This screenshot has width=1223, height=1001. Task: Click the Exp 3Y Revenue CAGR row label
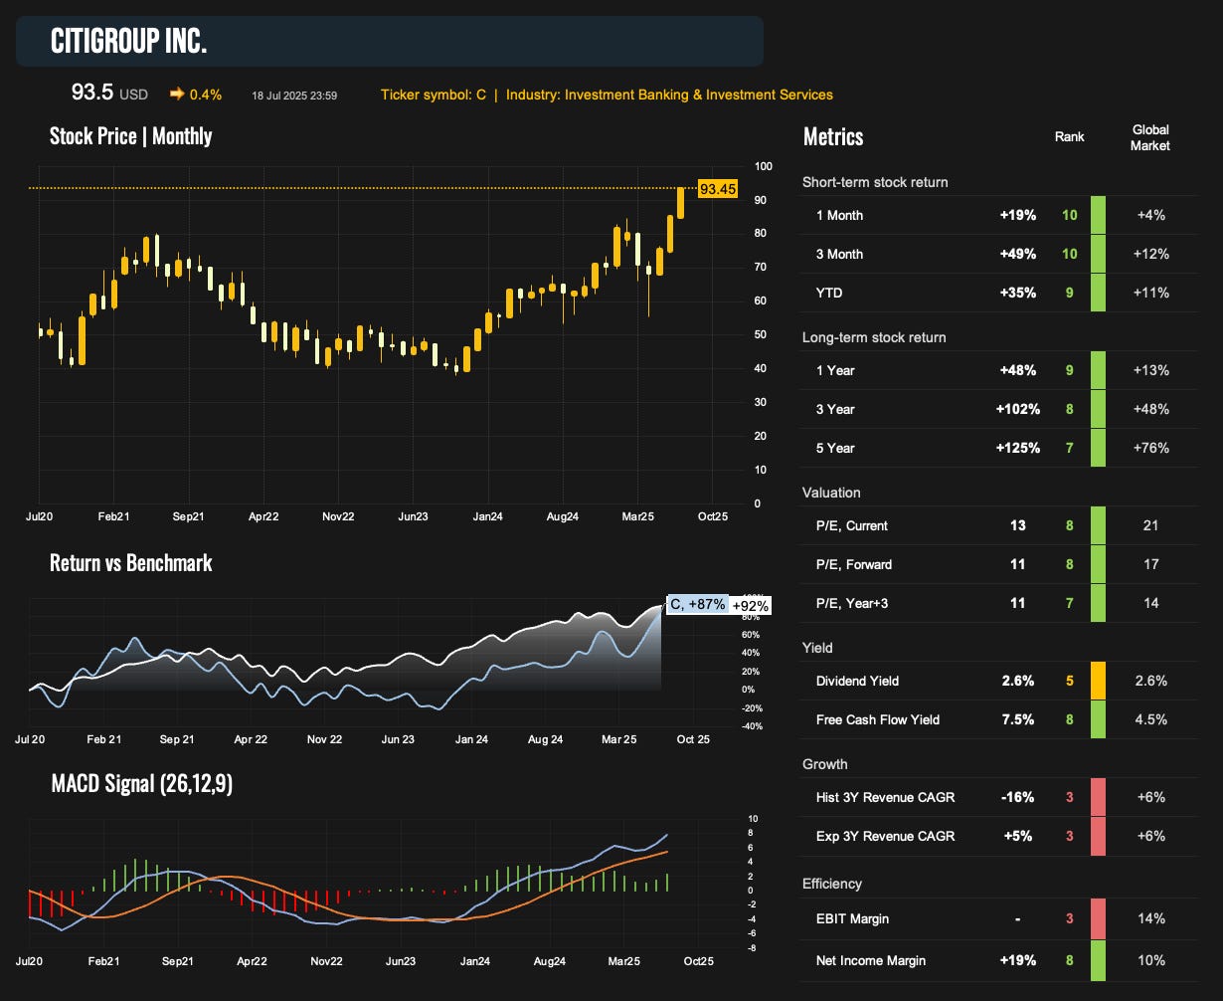point(885,836)
